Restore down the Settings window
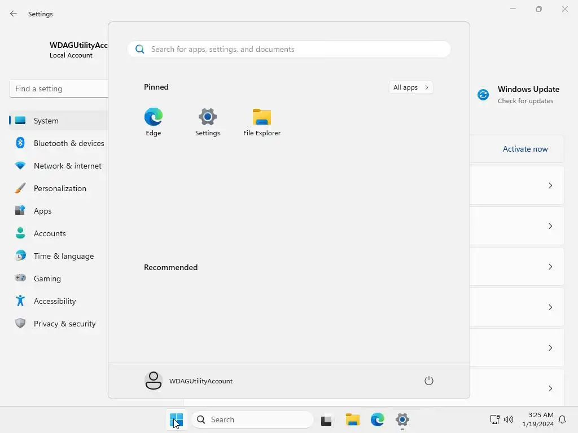Image resolution: width=578 pixels, height=433 pixels. point(538,9)
